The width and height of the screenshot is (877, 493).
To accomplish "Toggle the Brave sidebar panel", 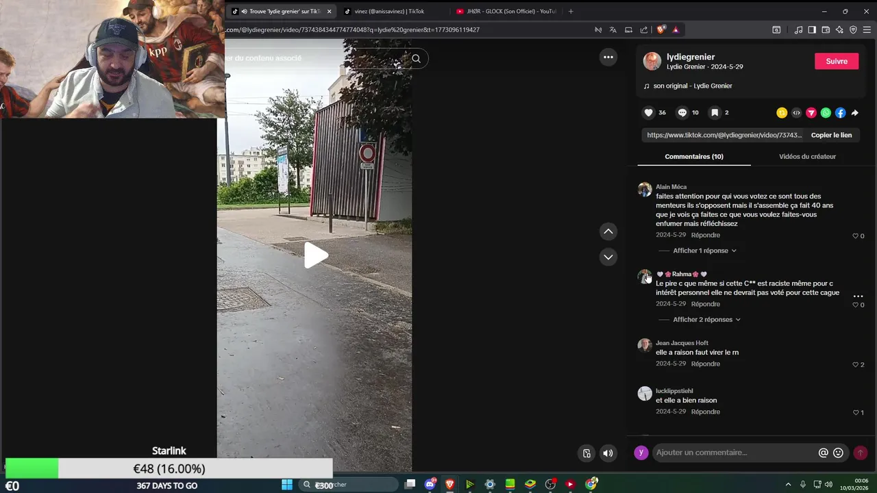I will (x=812, y=29).
